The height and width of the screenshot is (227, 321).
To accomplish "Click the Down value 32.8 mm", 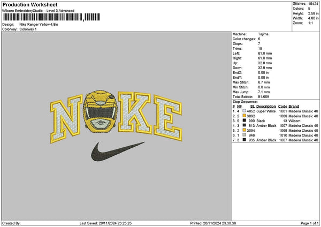I will point(265,68).
